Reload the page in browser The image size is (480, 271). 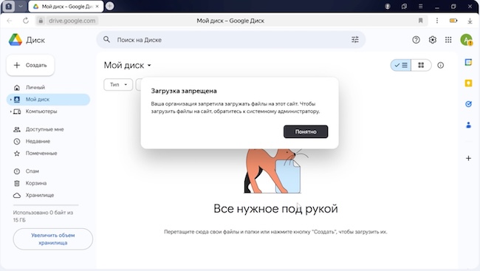pos(26,21)
